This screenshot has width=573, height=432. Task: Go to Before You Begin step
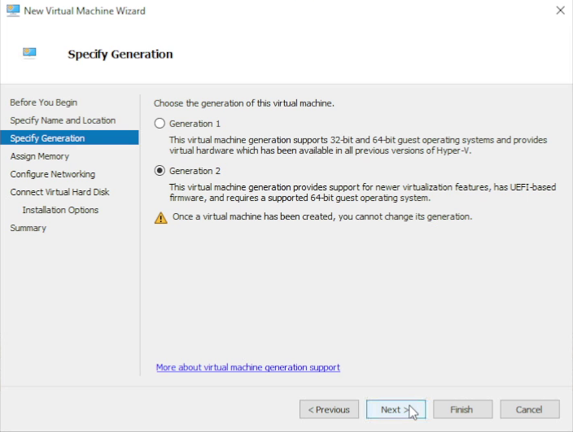point(43,103)
